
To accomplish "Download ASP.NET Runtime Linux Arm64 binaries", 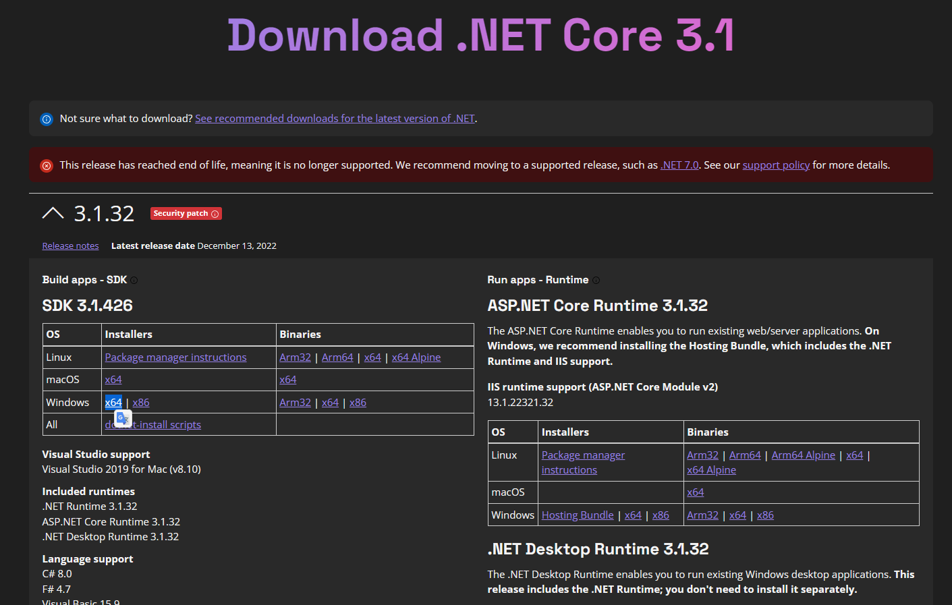I will coord(745,455).
